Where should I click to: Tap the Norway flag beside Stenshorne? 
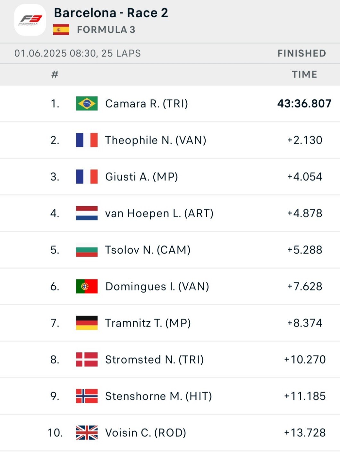(x=87, y=396)
